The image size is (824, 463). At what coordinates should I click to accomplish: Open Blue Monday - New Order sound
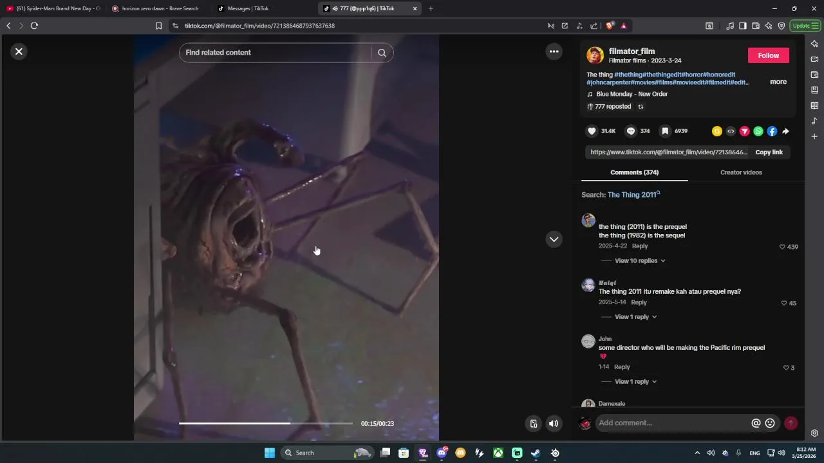point(632,94)
